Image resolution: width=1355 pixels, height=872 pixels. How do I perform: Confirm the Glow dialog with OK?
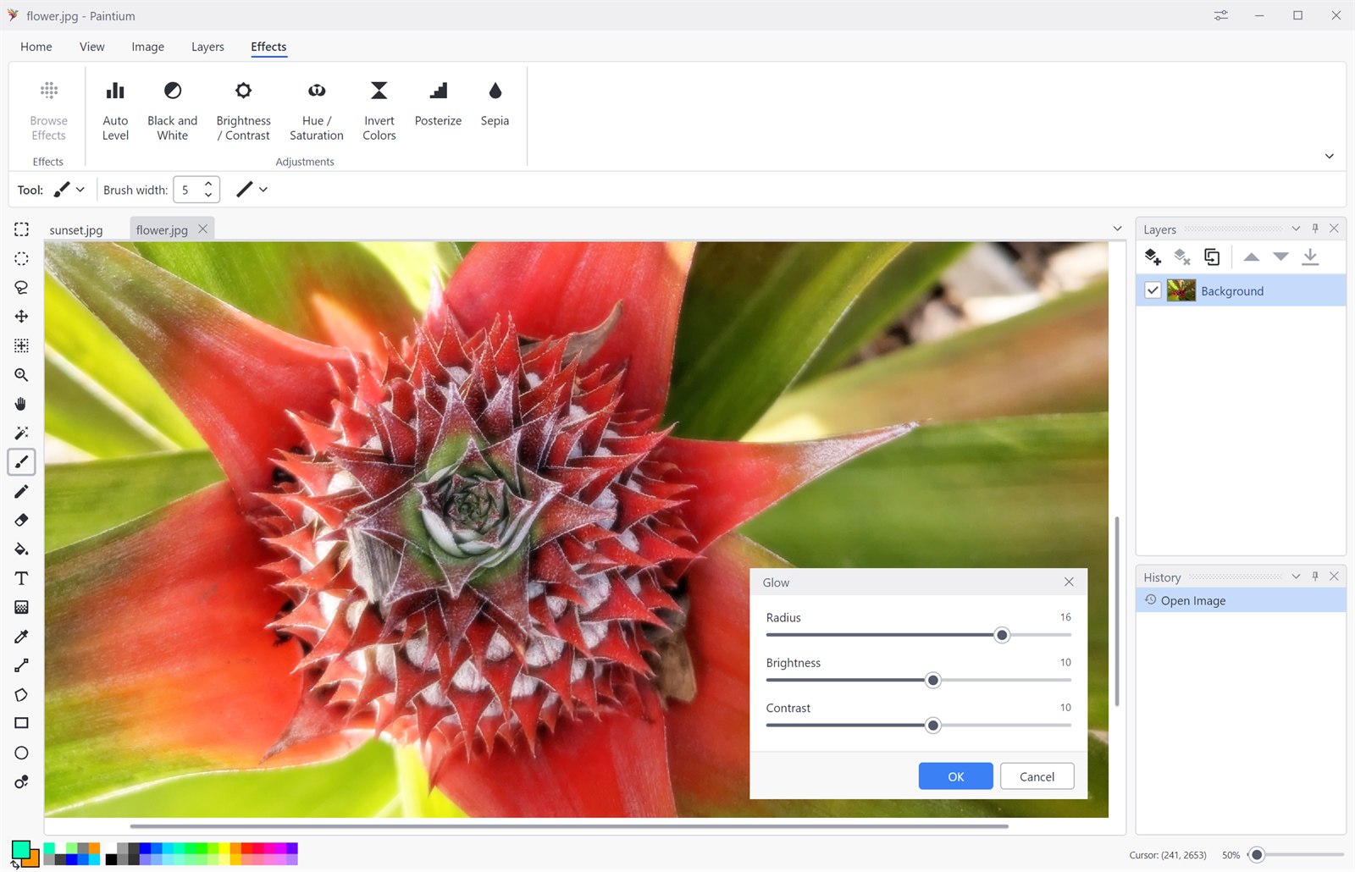click(x=955, y=776)
